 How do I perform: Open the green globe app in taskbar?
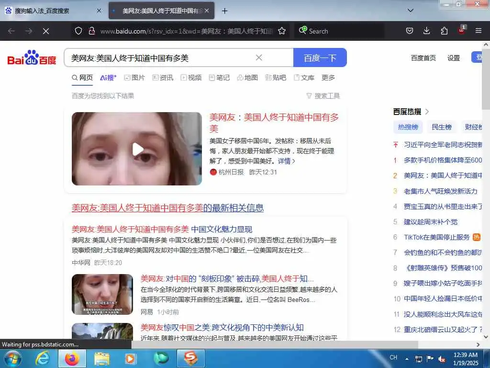point(161,358)
